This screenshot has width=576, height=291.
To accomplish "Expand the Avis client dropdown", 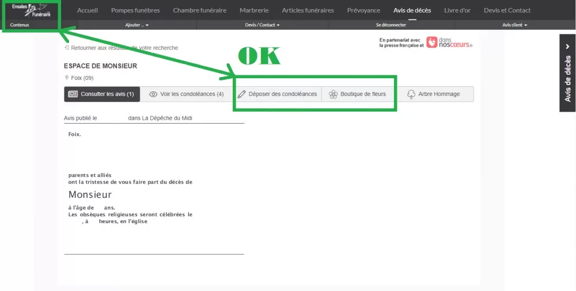I will click(x=514, y=25).
